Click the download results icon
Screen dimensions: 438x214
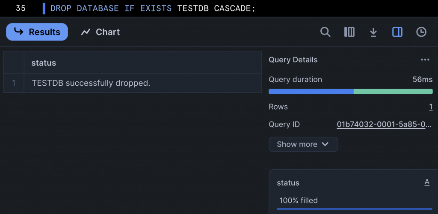pos(373,32)
